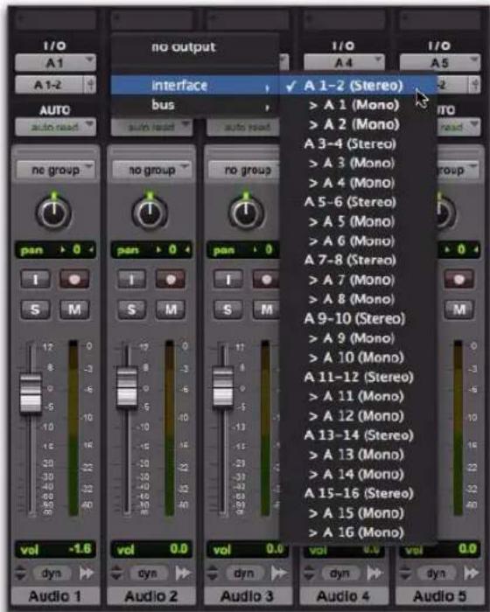Select A 13-14 (Stereo) output
Screen dimensions: 490x612
click(x=358, y=435)
